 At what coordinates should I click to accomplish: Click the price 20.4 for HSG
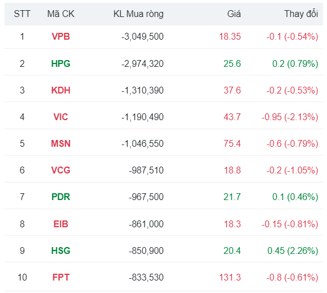(x=232, y=250)
